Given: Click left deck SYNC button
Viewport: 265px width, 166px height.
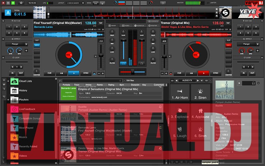Looking at the screenshot, I should [x=86, y=73].
